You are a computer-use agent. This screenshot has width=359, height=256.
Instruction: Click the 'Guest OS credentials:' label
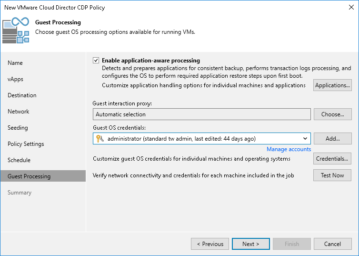pos(120,128)
